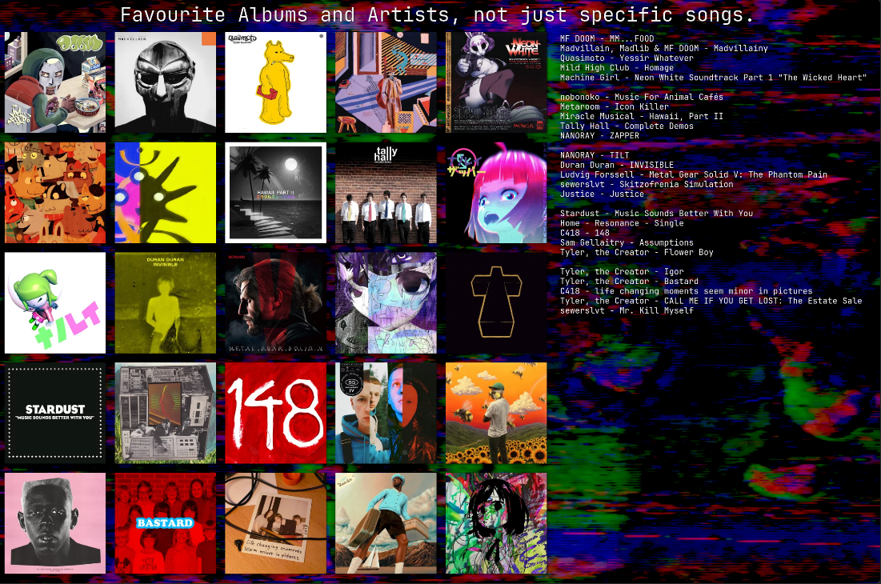
Task: Open the pink Igor album cover
Action: point(55,522)
